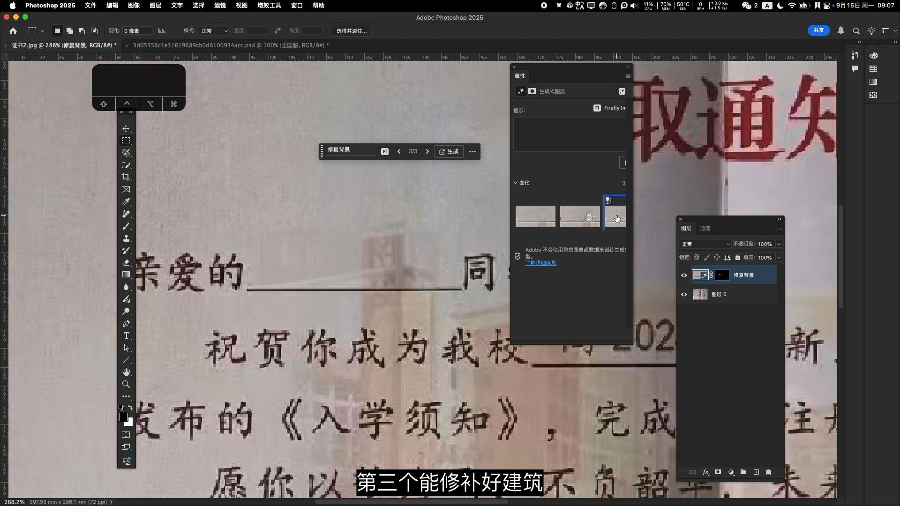This screenshot has height=506, width=900.
Task: Select the Crop tool
Action: pos(126,177)
